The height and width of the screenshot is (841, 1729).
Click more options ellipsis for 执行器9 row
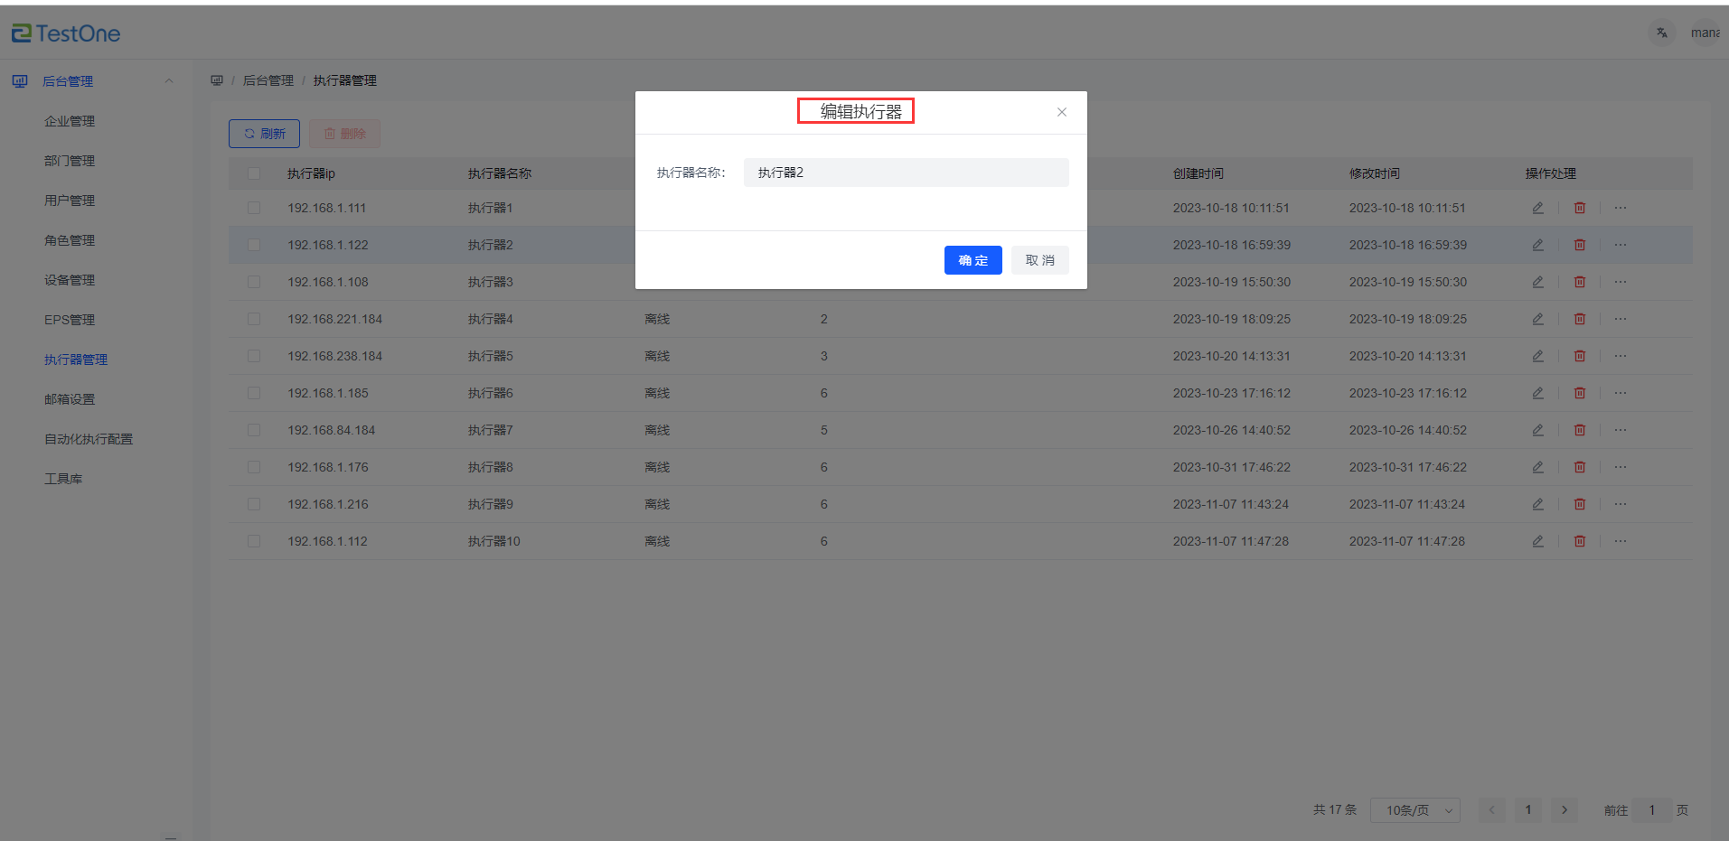click(x=1620, y=504)
